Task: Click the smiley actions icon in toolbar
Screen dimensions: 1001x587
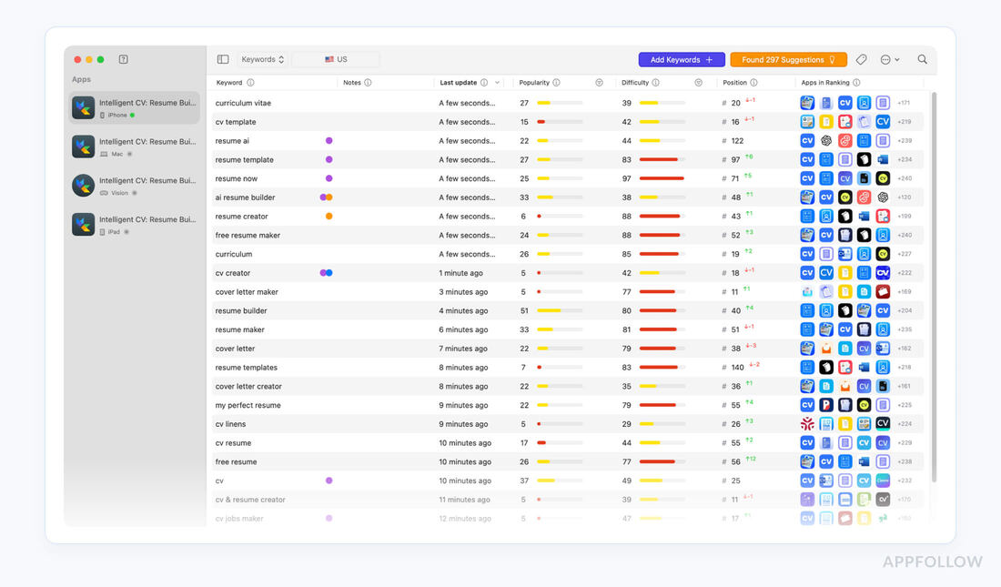Action: (x=885, y=59)
